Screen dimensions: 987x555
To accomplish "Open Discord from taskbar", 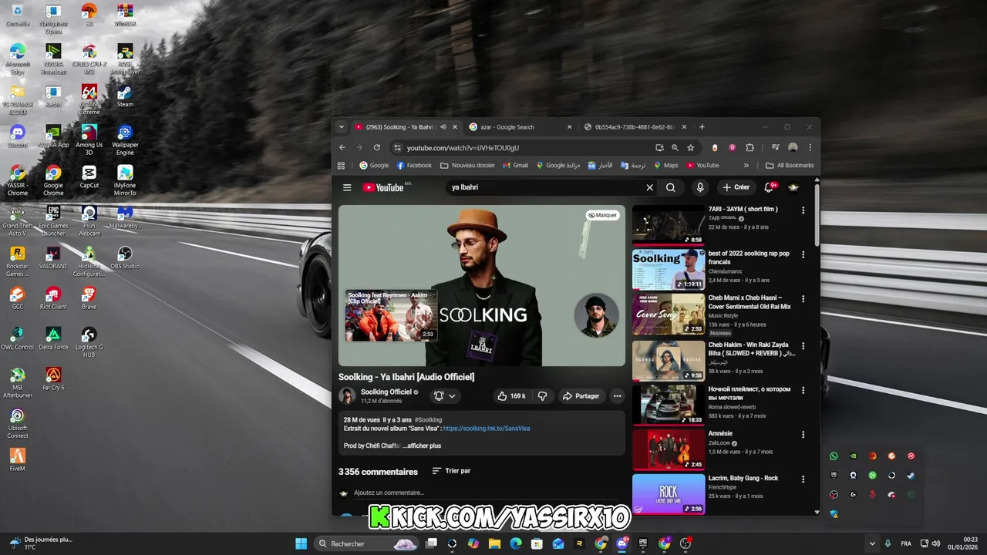I will 622,543.
